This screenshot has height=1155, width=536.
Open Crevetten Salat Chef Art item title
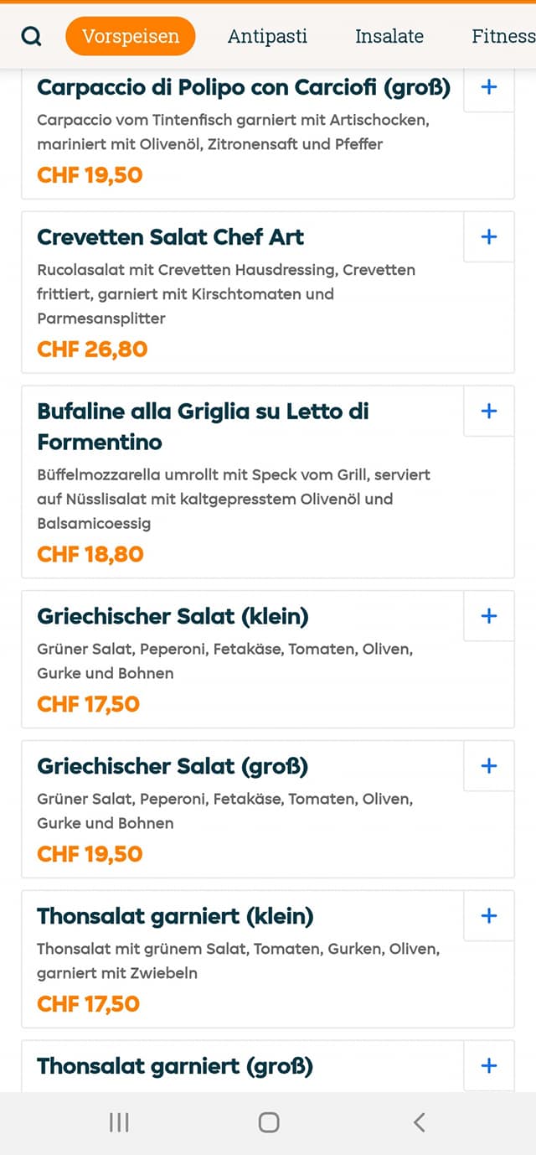pyautogui.click(x=170, y=237)
